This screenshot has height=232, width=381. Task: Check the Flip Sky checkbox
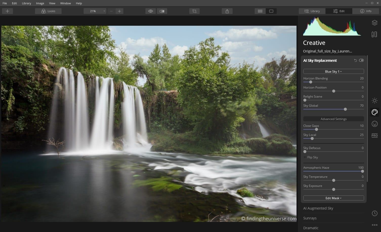pos(305,157)
